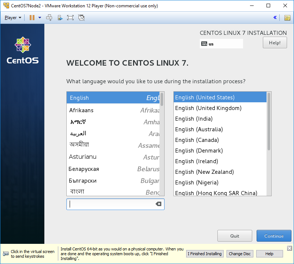Click the keyboard icon in the bottom status bar
294x264 pixels.
(5, 253)
